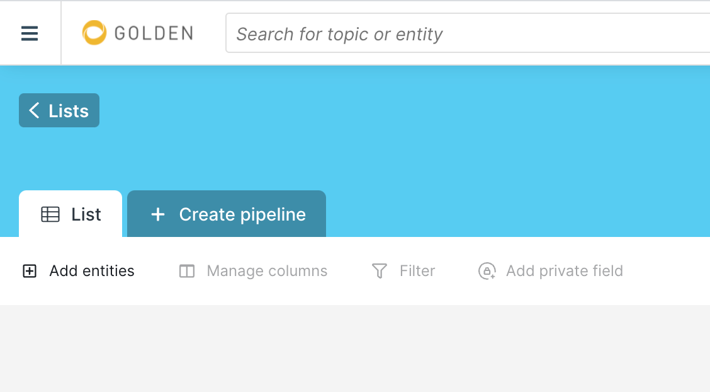This screenshot has height=392, width=710.
Task: Open the Create pipeline tab
Action: (x=227, y=214)
